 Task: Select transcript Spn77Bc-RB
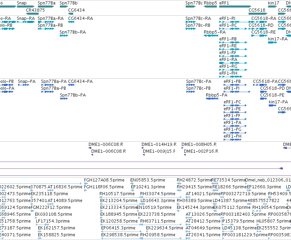pyautogui.click(x=190, y=29)
